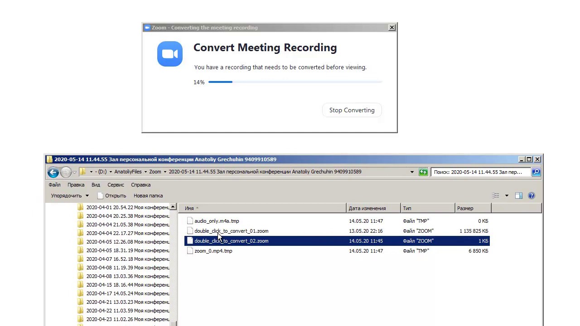Open the Вид menu
Screen dimensions: 580x326
click(x=96, y=185)
